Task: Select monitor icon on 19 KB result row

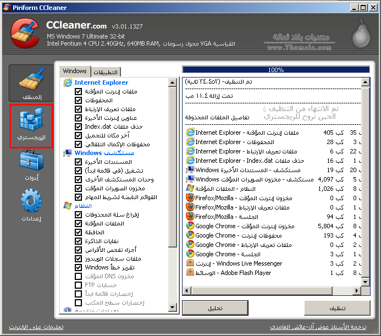Action: click(190, 170)
